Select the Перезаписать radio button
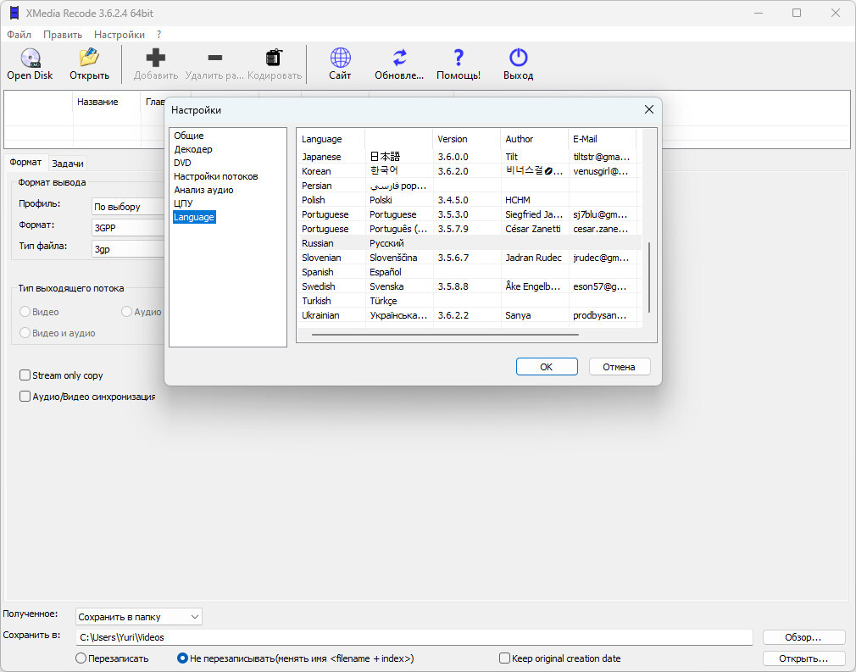 point(81,658)
